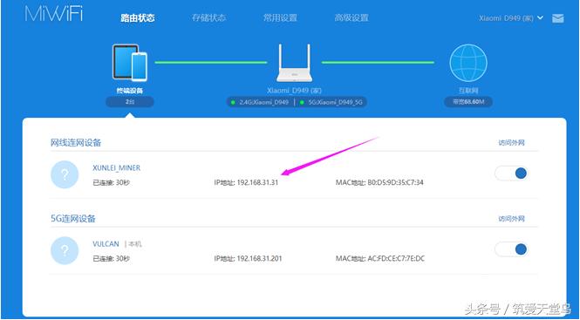Click 访问外网 header in wired section

pos(512,143)
